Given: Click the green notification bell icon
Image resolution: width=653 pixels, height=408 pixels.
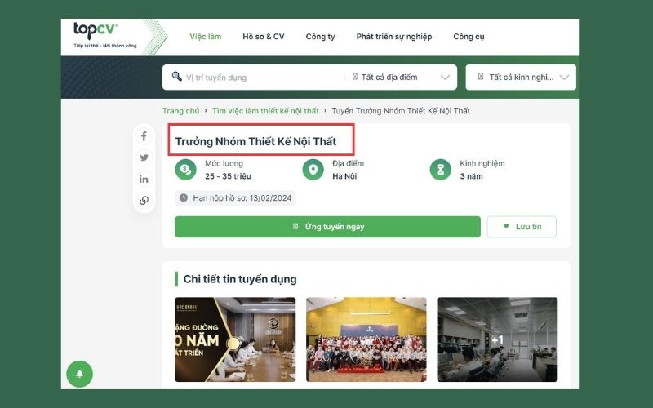Looking at the screenshot, I should [79, 374].
